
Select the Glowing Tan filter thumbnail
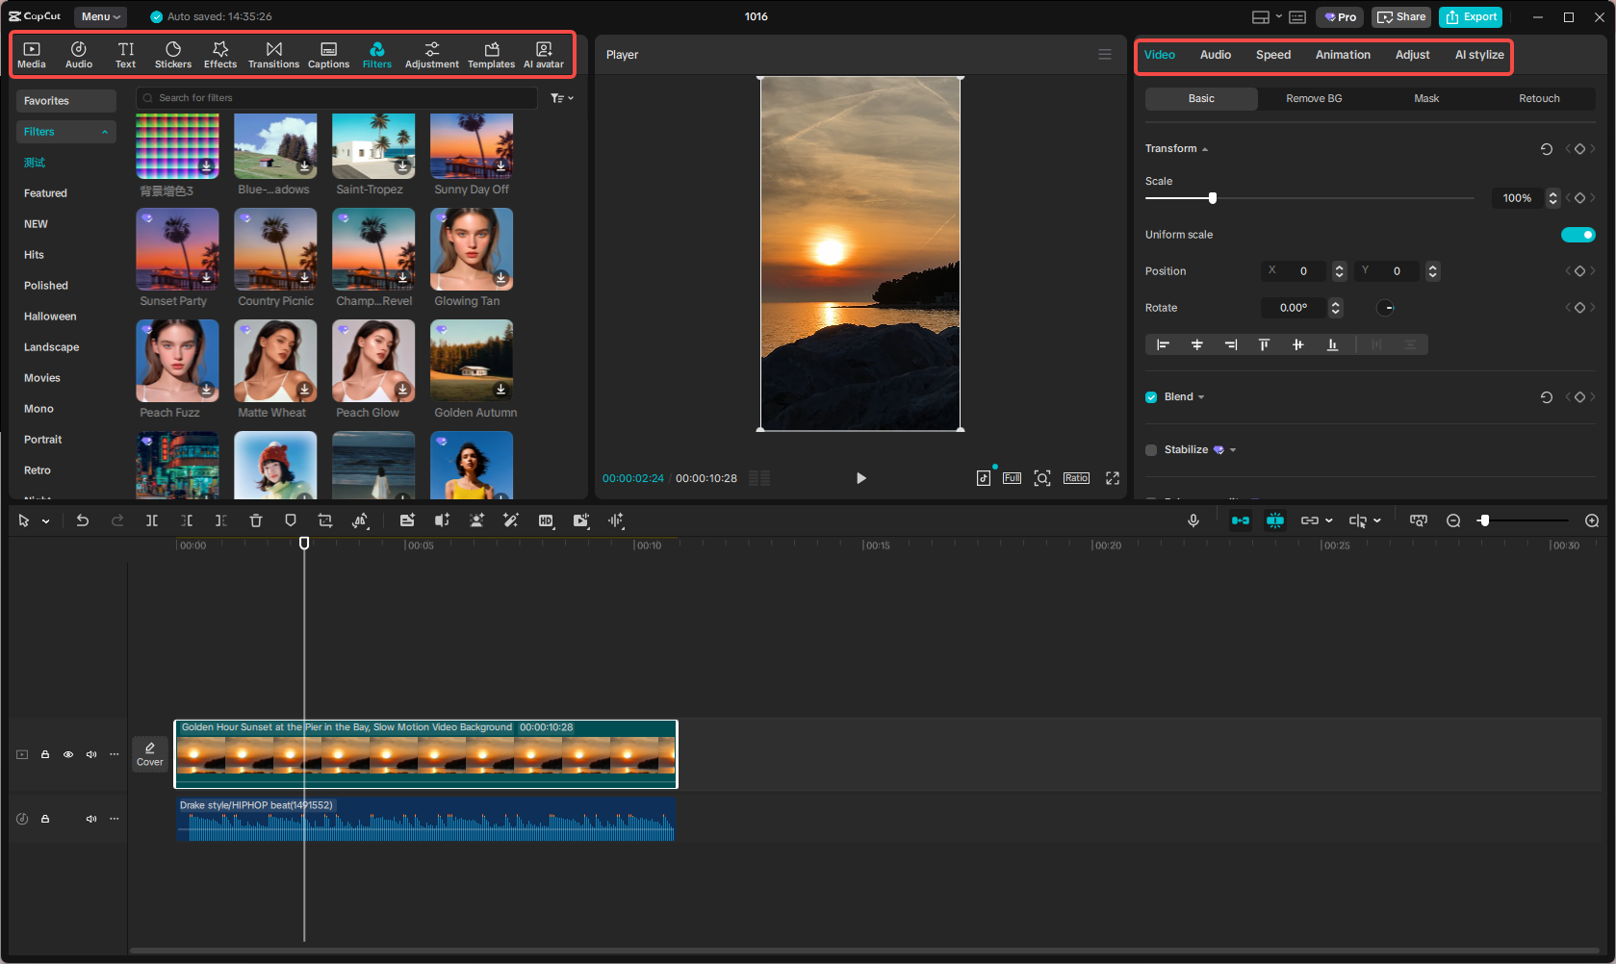pyautogui.click(x=471, y=249)
